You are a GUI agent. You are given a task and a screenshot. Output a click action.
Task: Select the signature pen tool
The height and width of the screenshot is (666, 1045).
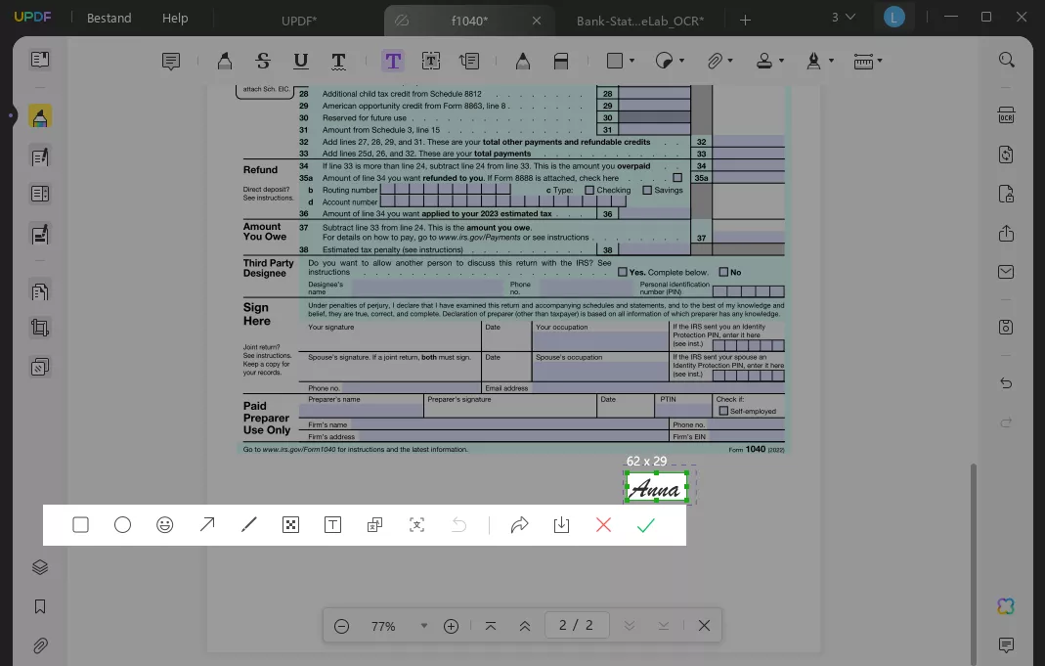coord(813,62)
